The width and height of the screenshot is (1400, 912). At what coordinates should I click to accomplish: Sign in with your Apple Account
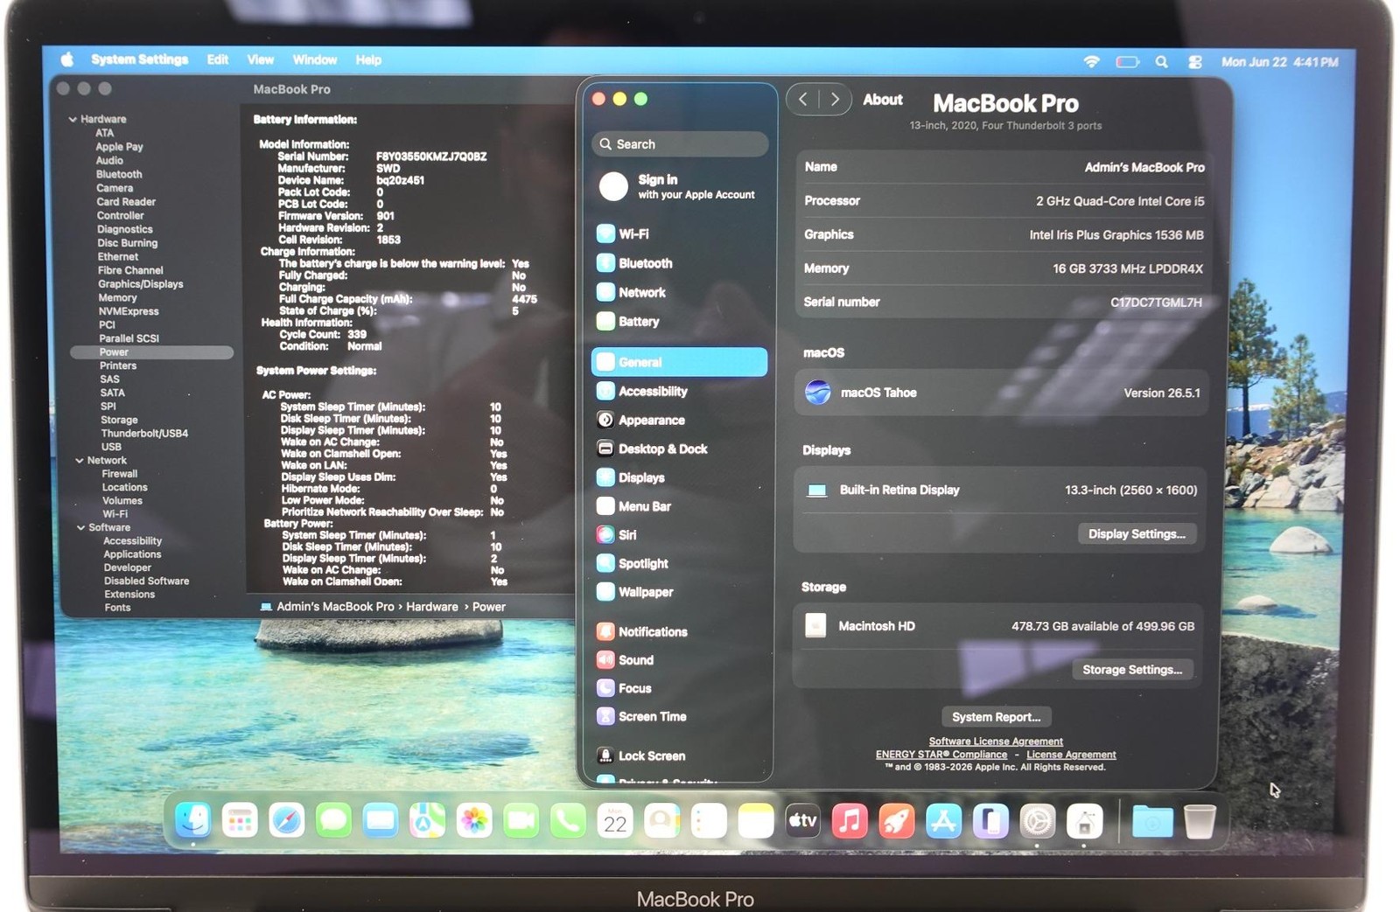(679, 186)
